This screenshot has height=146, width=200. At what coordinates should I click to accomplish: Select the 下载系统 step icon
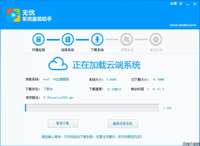[x=97, y=39]
